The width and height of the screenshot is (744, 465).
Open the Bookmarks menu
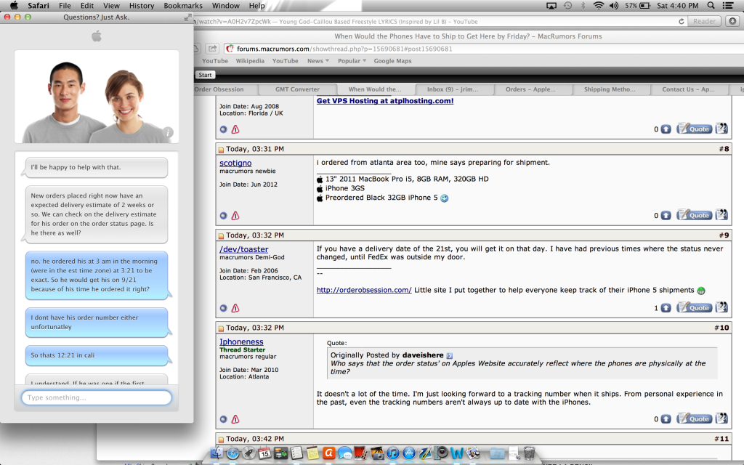pos(183,6)
